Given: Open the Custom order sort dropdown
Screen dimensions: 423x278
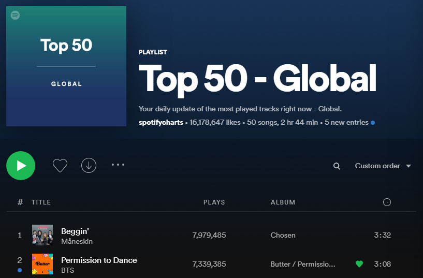Looking at the screenshot, I should click(383, 166).
